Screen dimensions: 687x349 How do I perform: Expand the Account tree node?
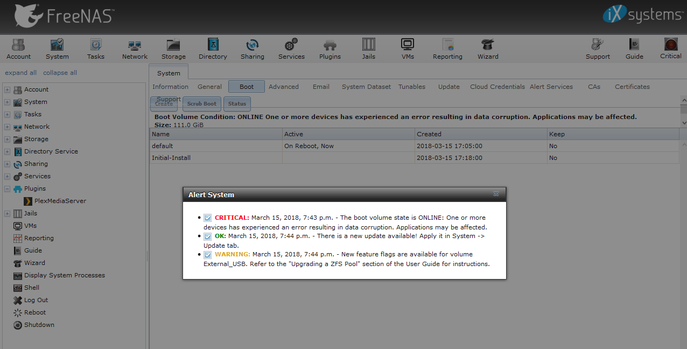[x=7, y=90]
